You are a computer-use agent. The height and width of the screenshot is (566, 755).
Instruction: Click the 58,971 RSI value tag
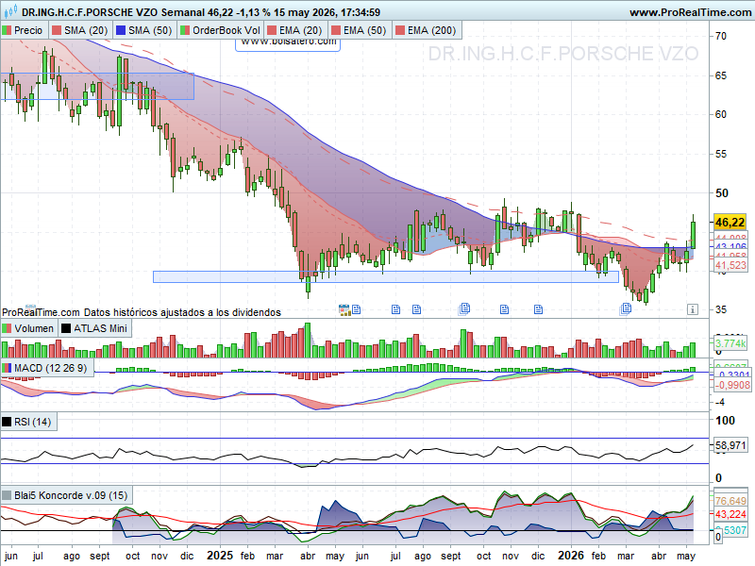click(x=730, y=445)
